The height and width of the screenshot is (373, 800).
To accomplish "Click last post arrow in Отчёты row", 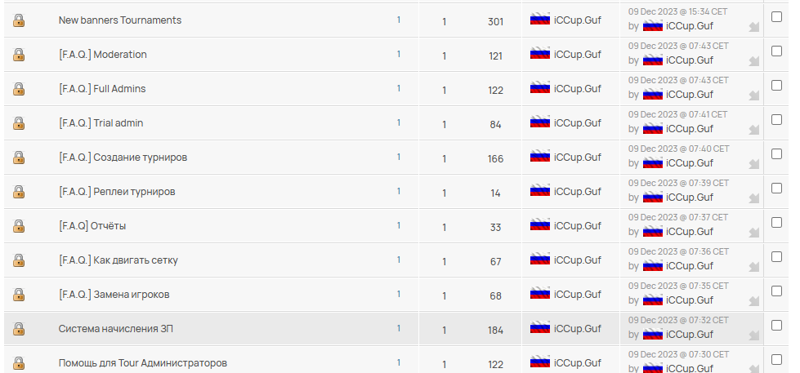I will tap(753, 233).
